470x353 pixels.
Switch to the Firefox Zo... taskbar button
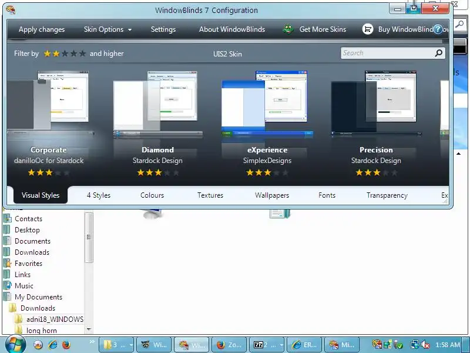click(x=229, y=345)
